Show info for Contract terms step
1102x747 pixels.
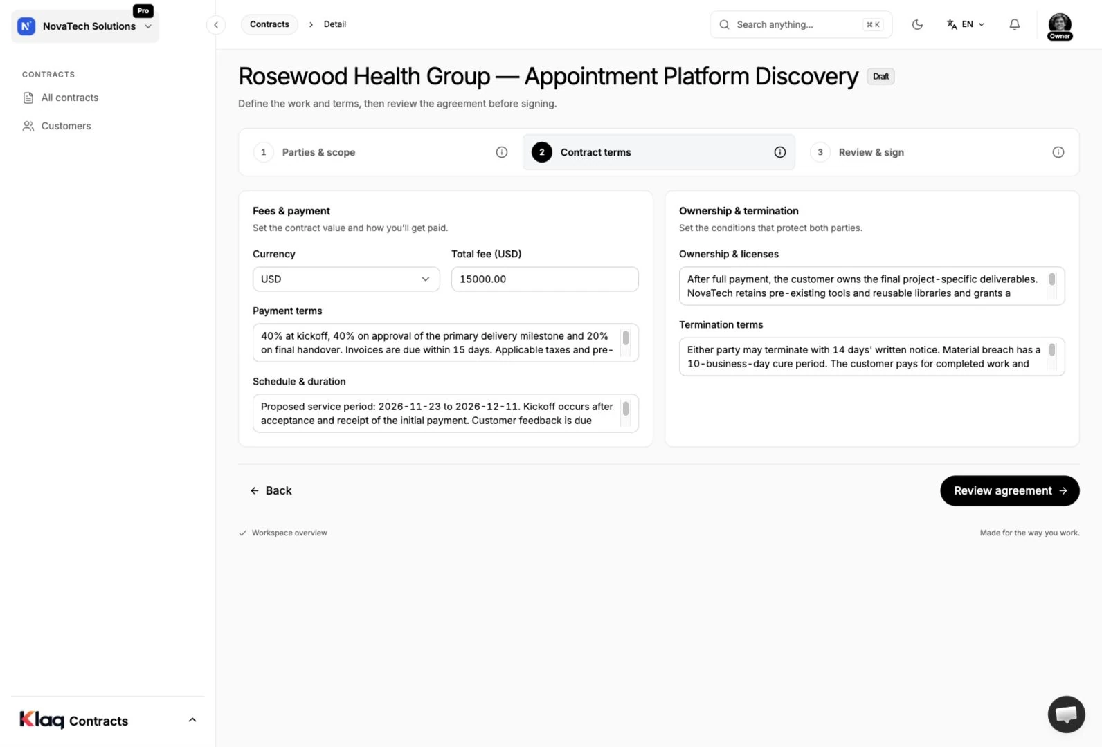(780, 152)
